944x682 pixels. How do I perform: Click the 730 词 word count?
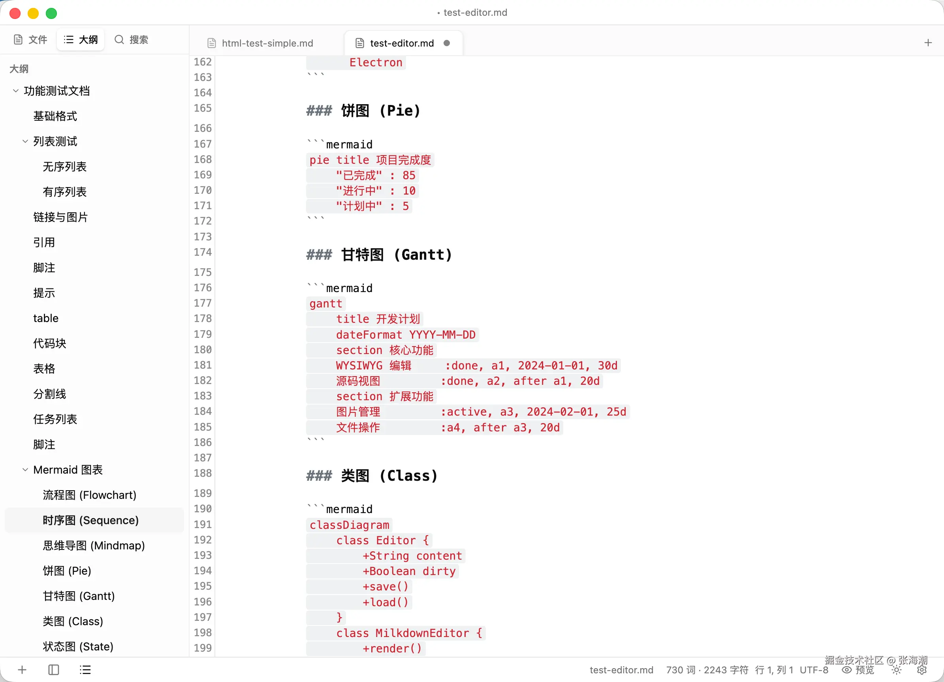click(681, 670)
